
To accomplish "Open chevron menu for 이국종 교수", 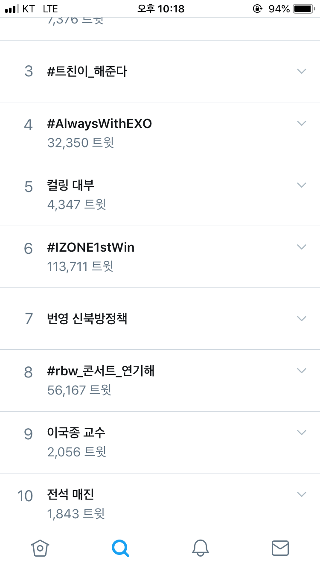I will pyautogui.click(x=302, y=432).
